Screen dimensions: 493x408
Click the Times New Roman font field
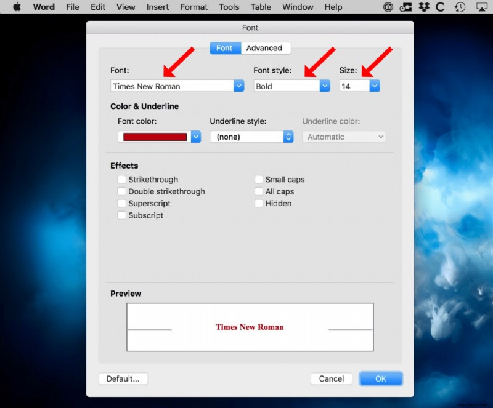point(173,86)
